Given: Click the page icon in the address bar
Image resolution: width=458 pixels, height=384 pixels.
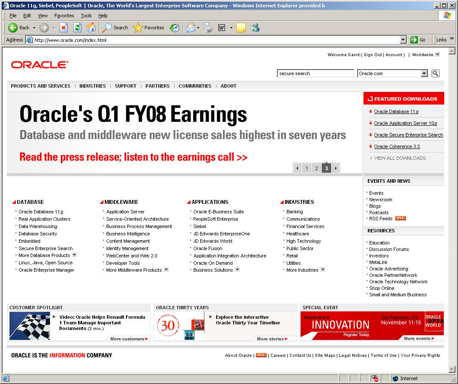Looking at the screenshot, I should coord(29,40).
